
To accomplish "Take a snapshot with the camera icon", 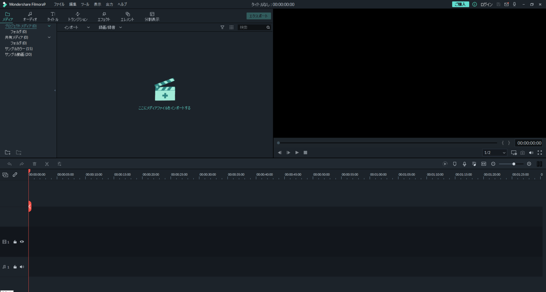I will pyautogui.click(x=522, y=152).
